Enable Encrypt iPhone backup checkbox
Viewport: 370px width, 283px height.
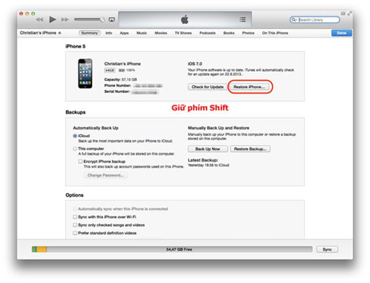tap(80, 162)
